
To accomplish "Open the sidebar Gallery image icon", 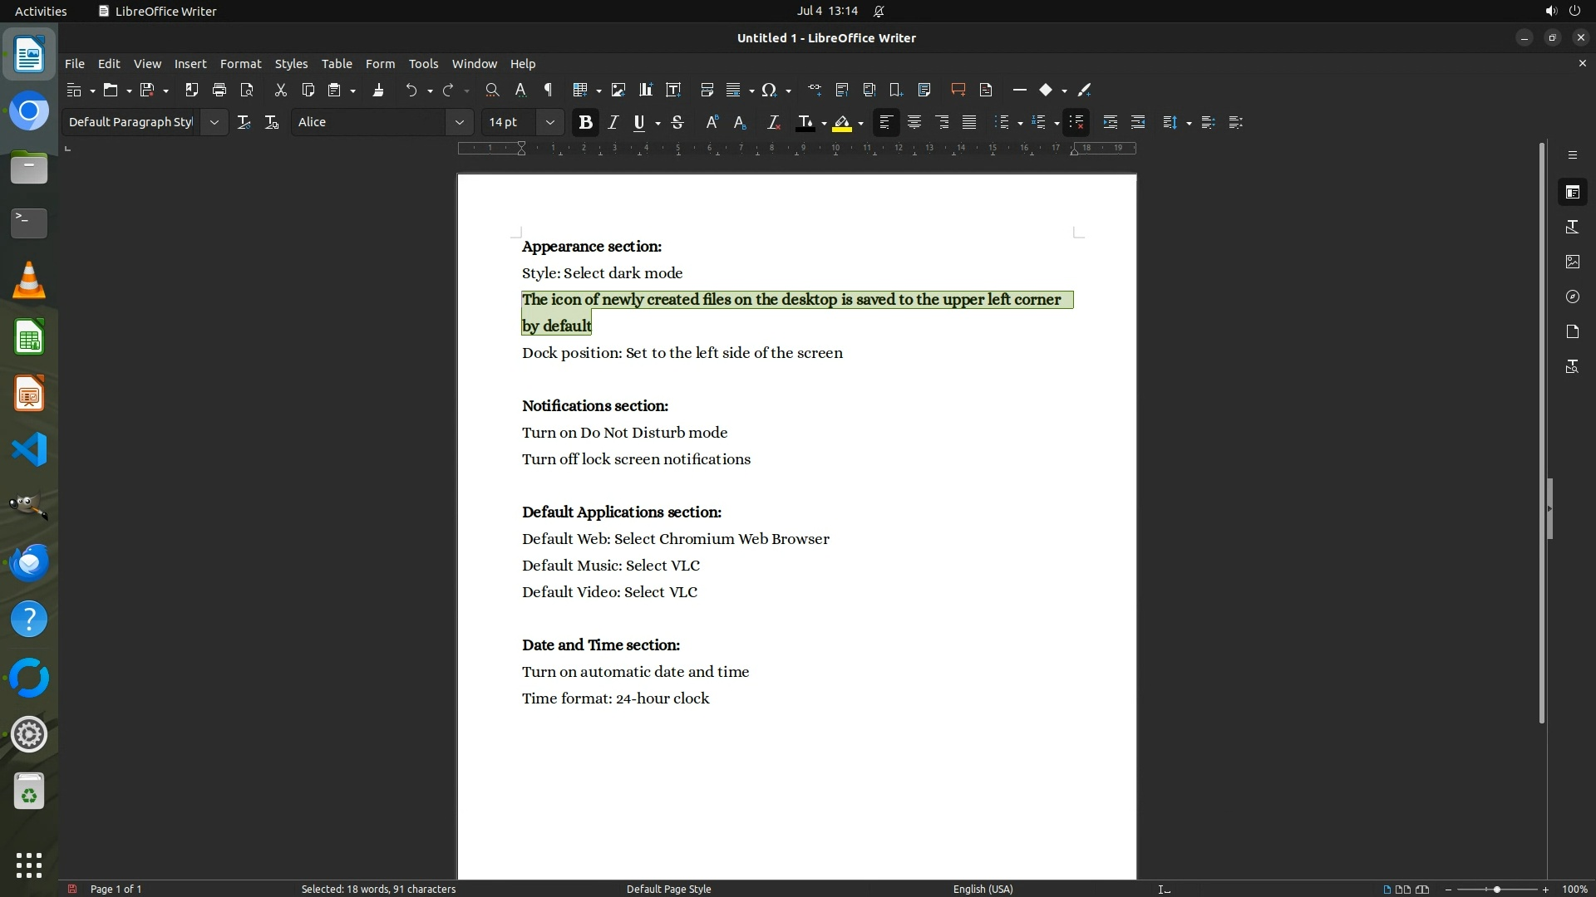I will tap(1572, 262).
